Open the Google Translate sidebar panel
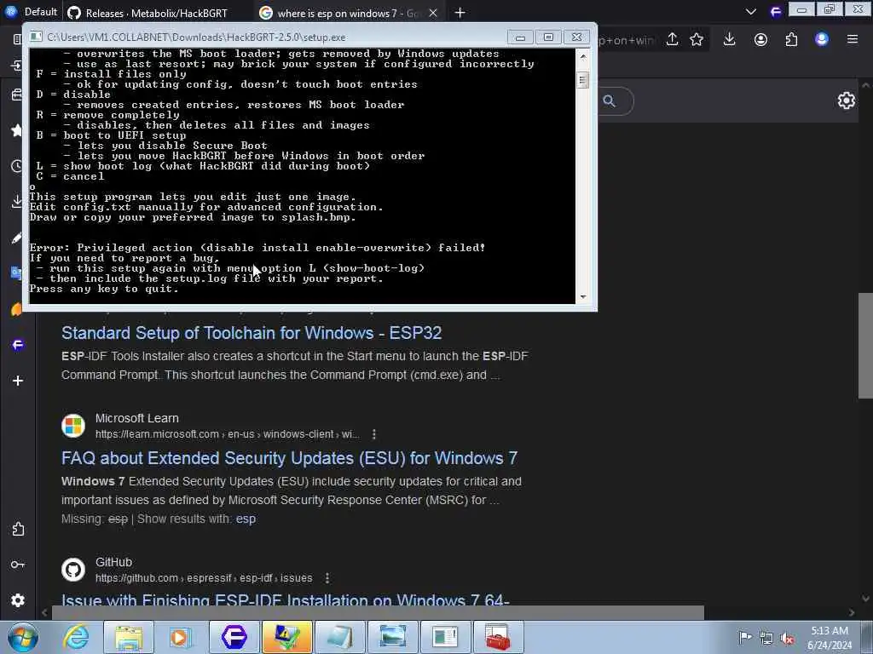Screen dimensions: 873x654 point(17,273)
